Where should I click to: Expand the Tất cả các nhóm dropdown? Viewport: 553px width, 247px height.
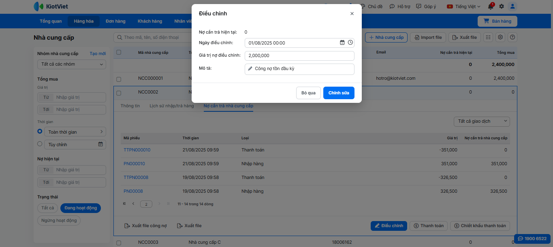(71, 64)
